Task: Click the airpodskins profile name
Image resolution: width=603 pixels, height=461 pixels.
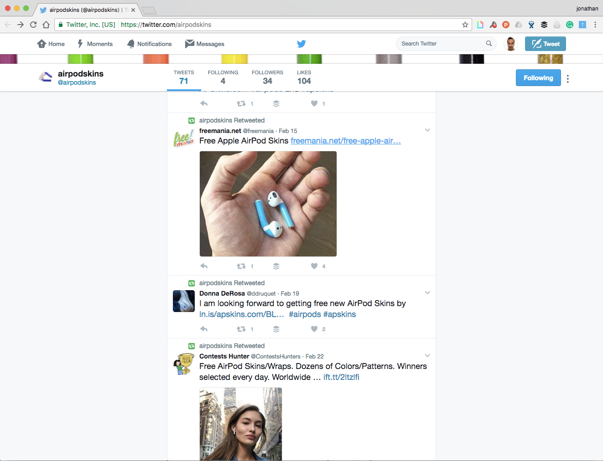Action: tap(81, 74)
